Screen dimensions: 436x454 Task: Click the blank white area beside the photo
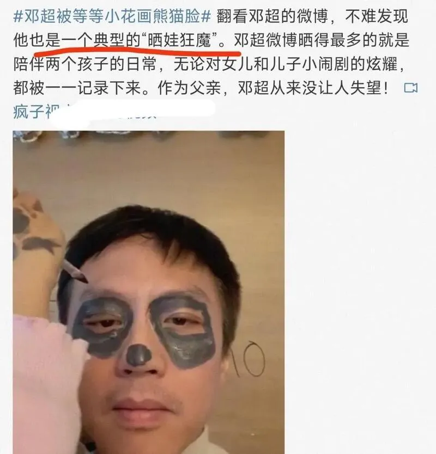pyautogui.click(x=360, y=290)
